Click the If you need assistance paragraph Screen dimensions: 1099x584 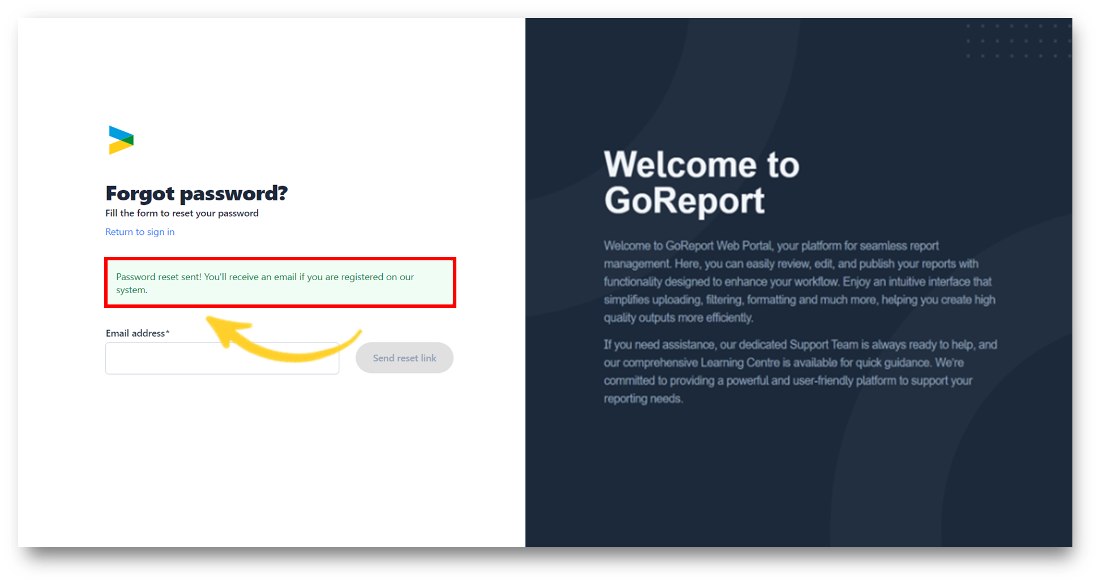click(x=800, y=372)
